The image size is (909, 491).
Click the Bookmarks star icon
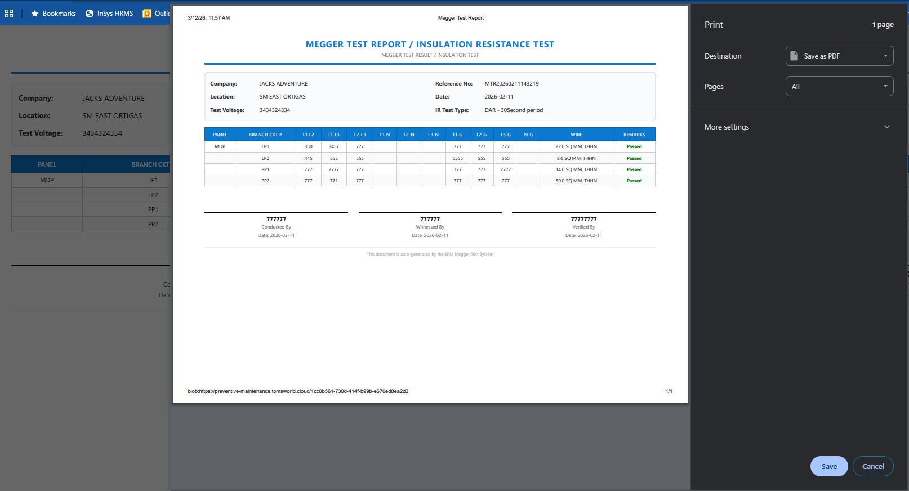(35, 14)
